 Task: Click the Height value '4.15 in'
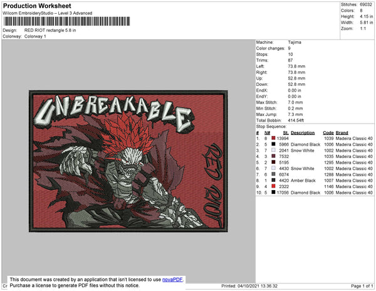(366, 16)
